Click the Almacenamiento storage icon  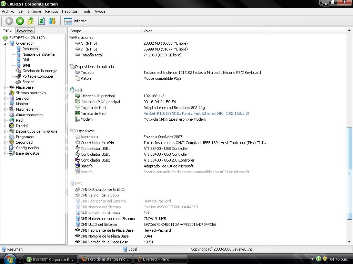click(12, 115)
